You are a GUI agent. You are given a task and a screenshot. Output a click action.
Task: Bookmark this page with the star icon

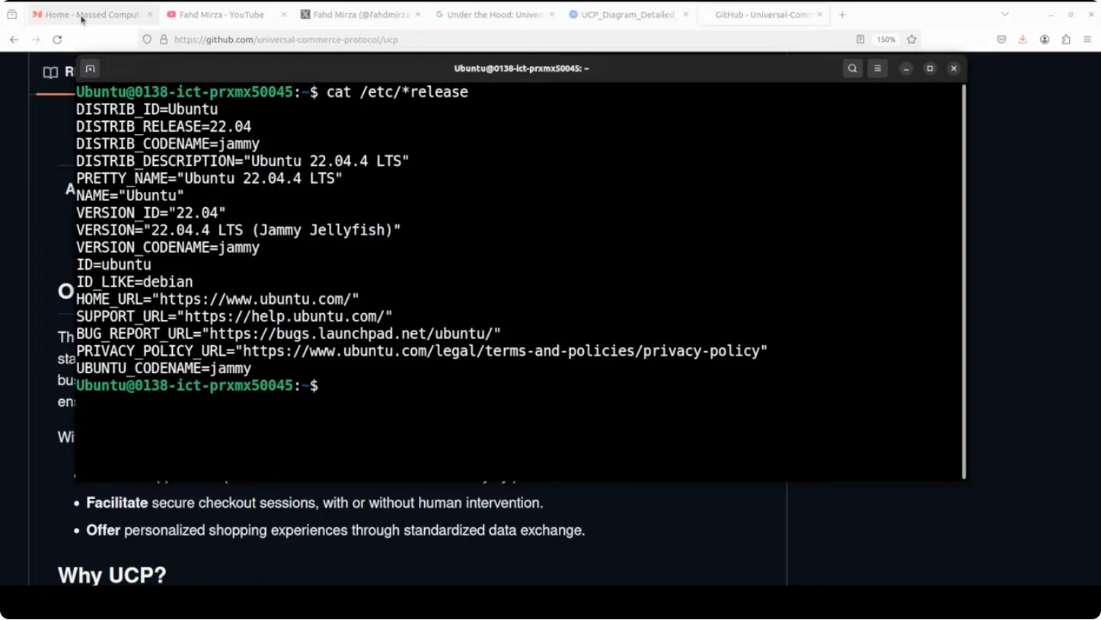pos(911,40)
